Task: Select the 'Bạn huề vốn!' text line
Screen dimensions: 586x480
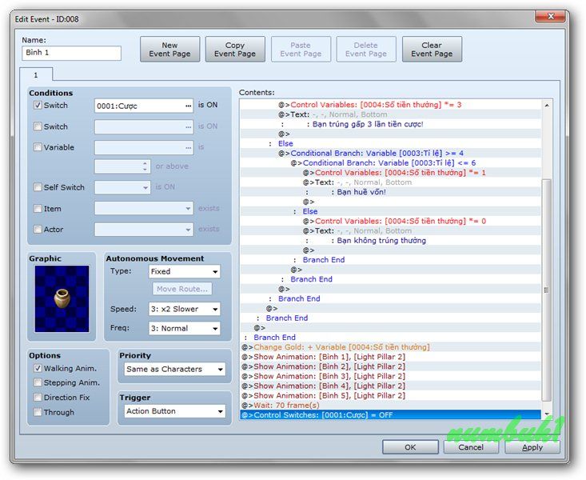Action: 390,192
